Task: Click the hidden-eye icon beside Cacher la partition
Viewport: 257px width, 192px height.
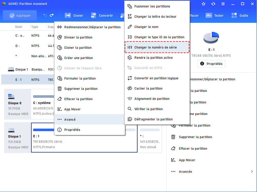Action: point(130,88)
